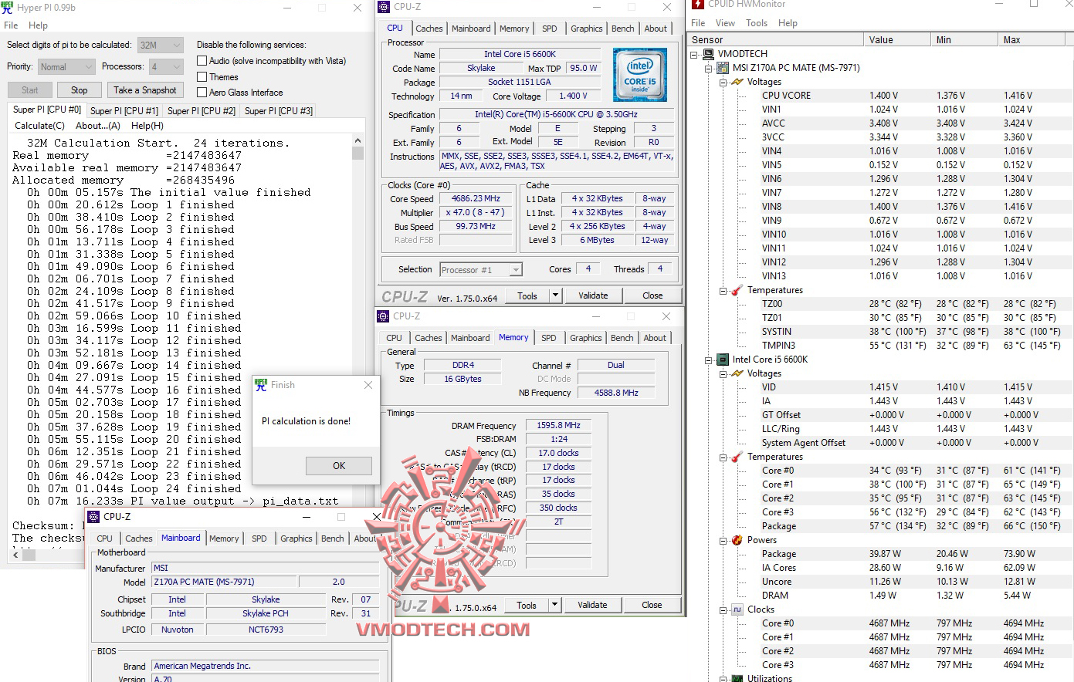Screen dimensions: 1074x682
Task: Open the HWMonitor Tools menu
Action: click(x=757, y=23)
